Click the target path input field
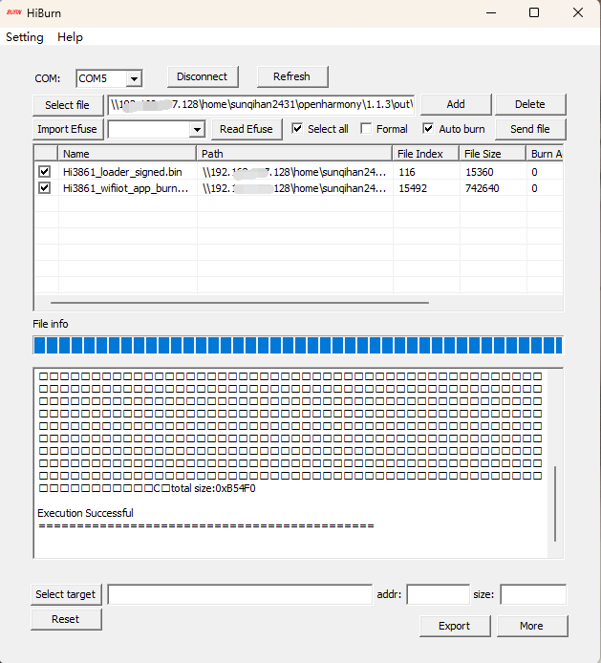The width and height of the screenshot is (601, 663). pyautogui.click(x=240, y=594)
